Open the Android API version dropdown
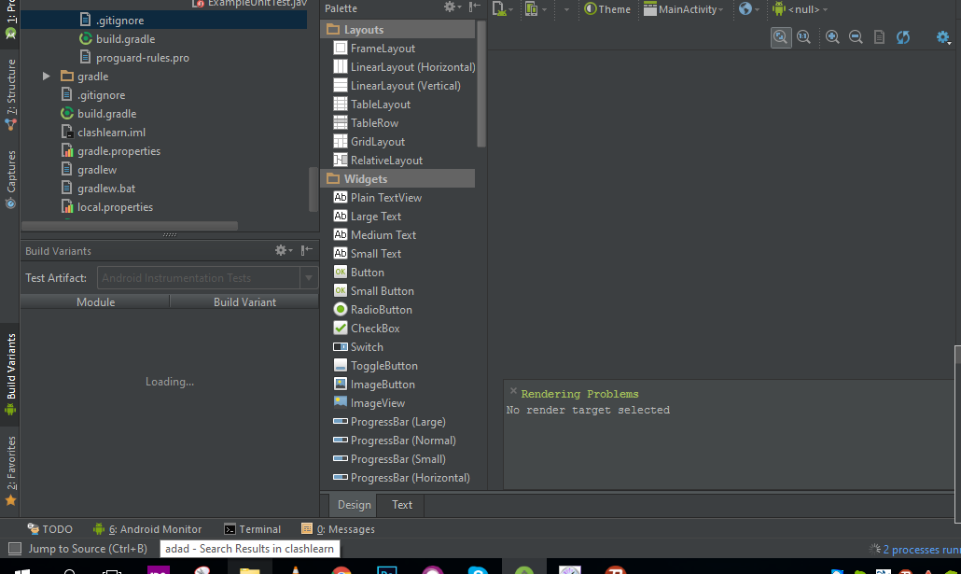The width and height of the screenshot is (961, 574). click(x=800, y=9)
